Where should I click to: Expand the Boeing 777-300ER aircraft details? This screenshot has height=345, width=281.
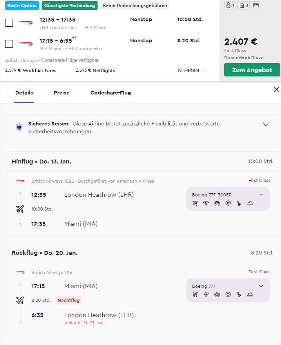click(261, 194)
